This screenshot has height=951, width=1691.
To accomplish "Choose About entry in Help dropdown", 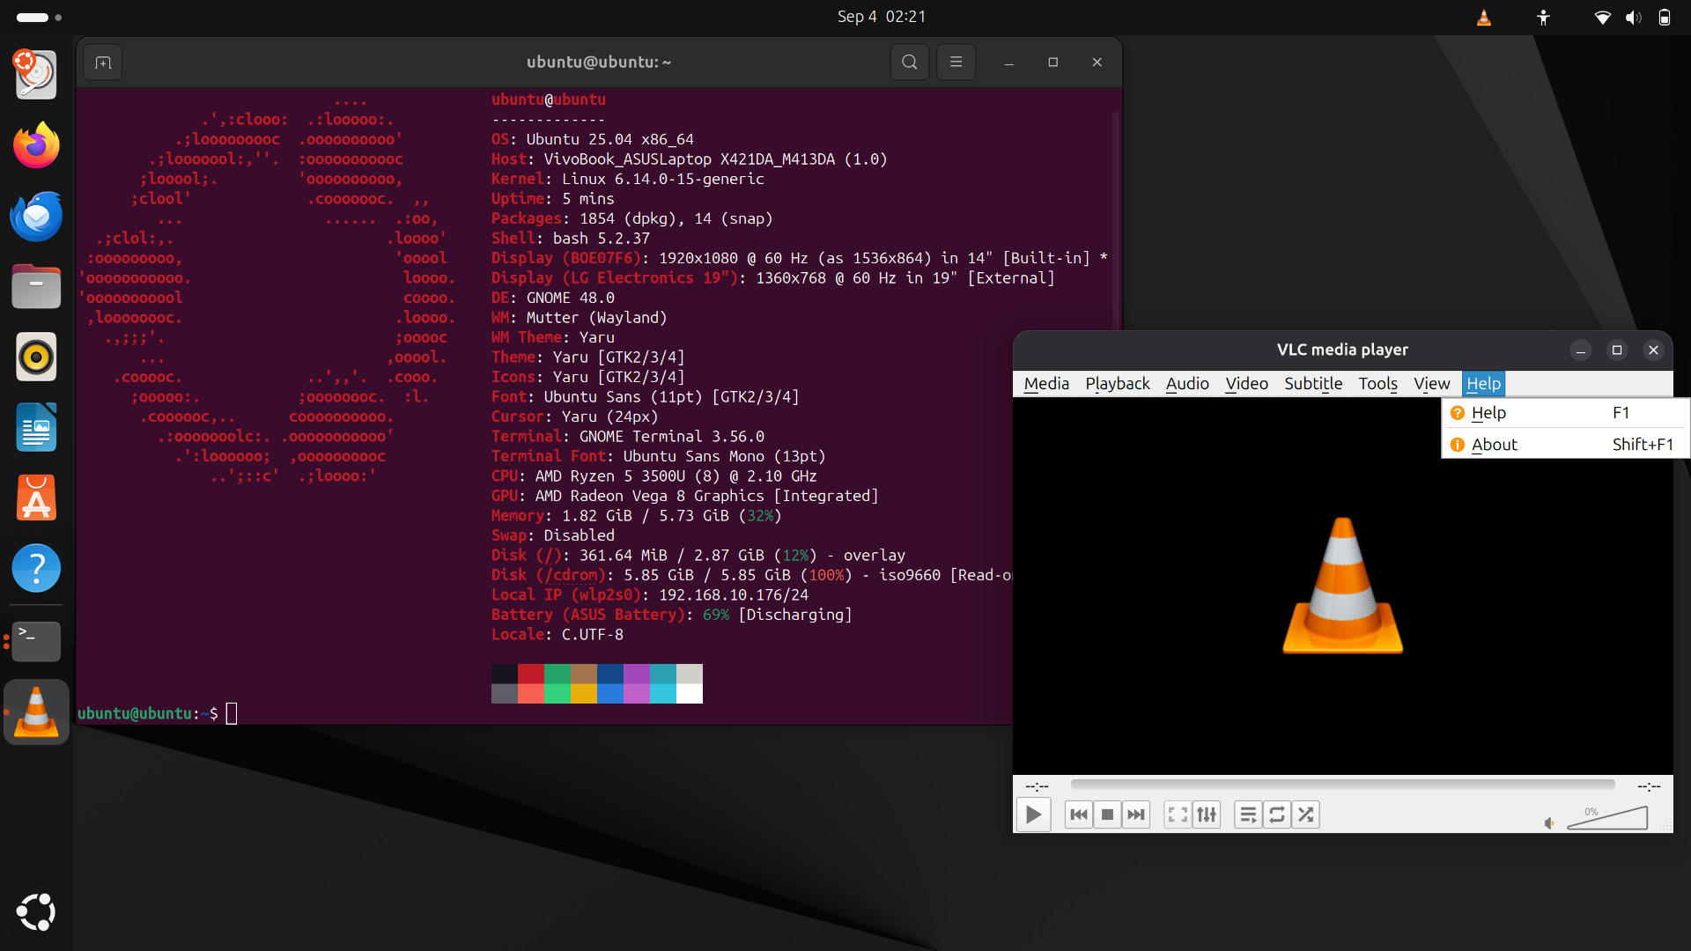I will point(1565,445).
